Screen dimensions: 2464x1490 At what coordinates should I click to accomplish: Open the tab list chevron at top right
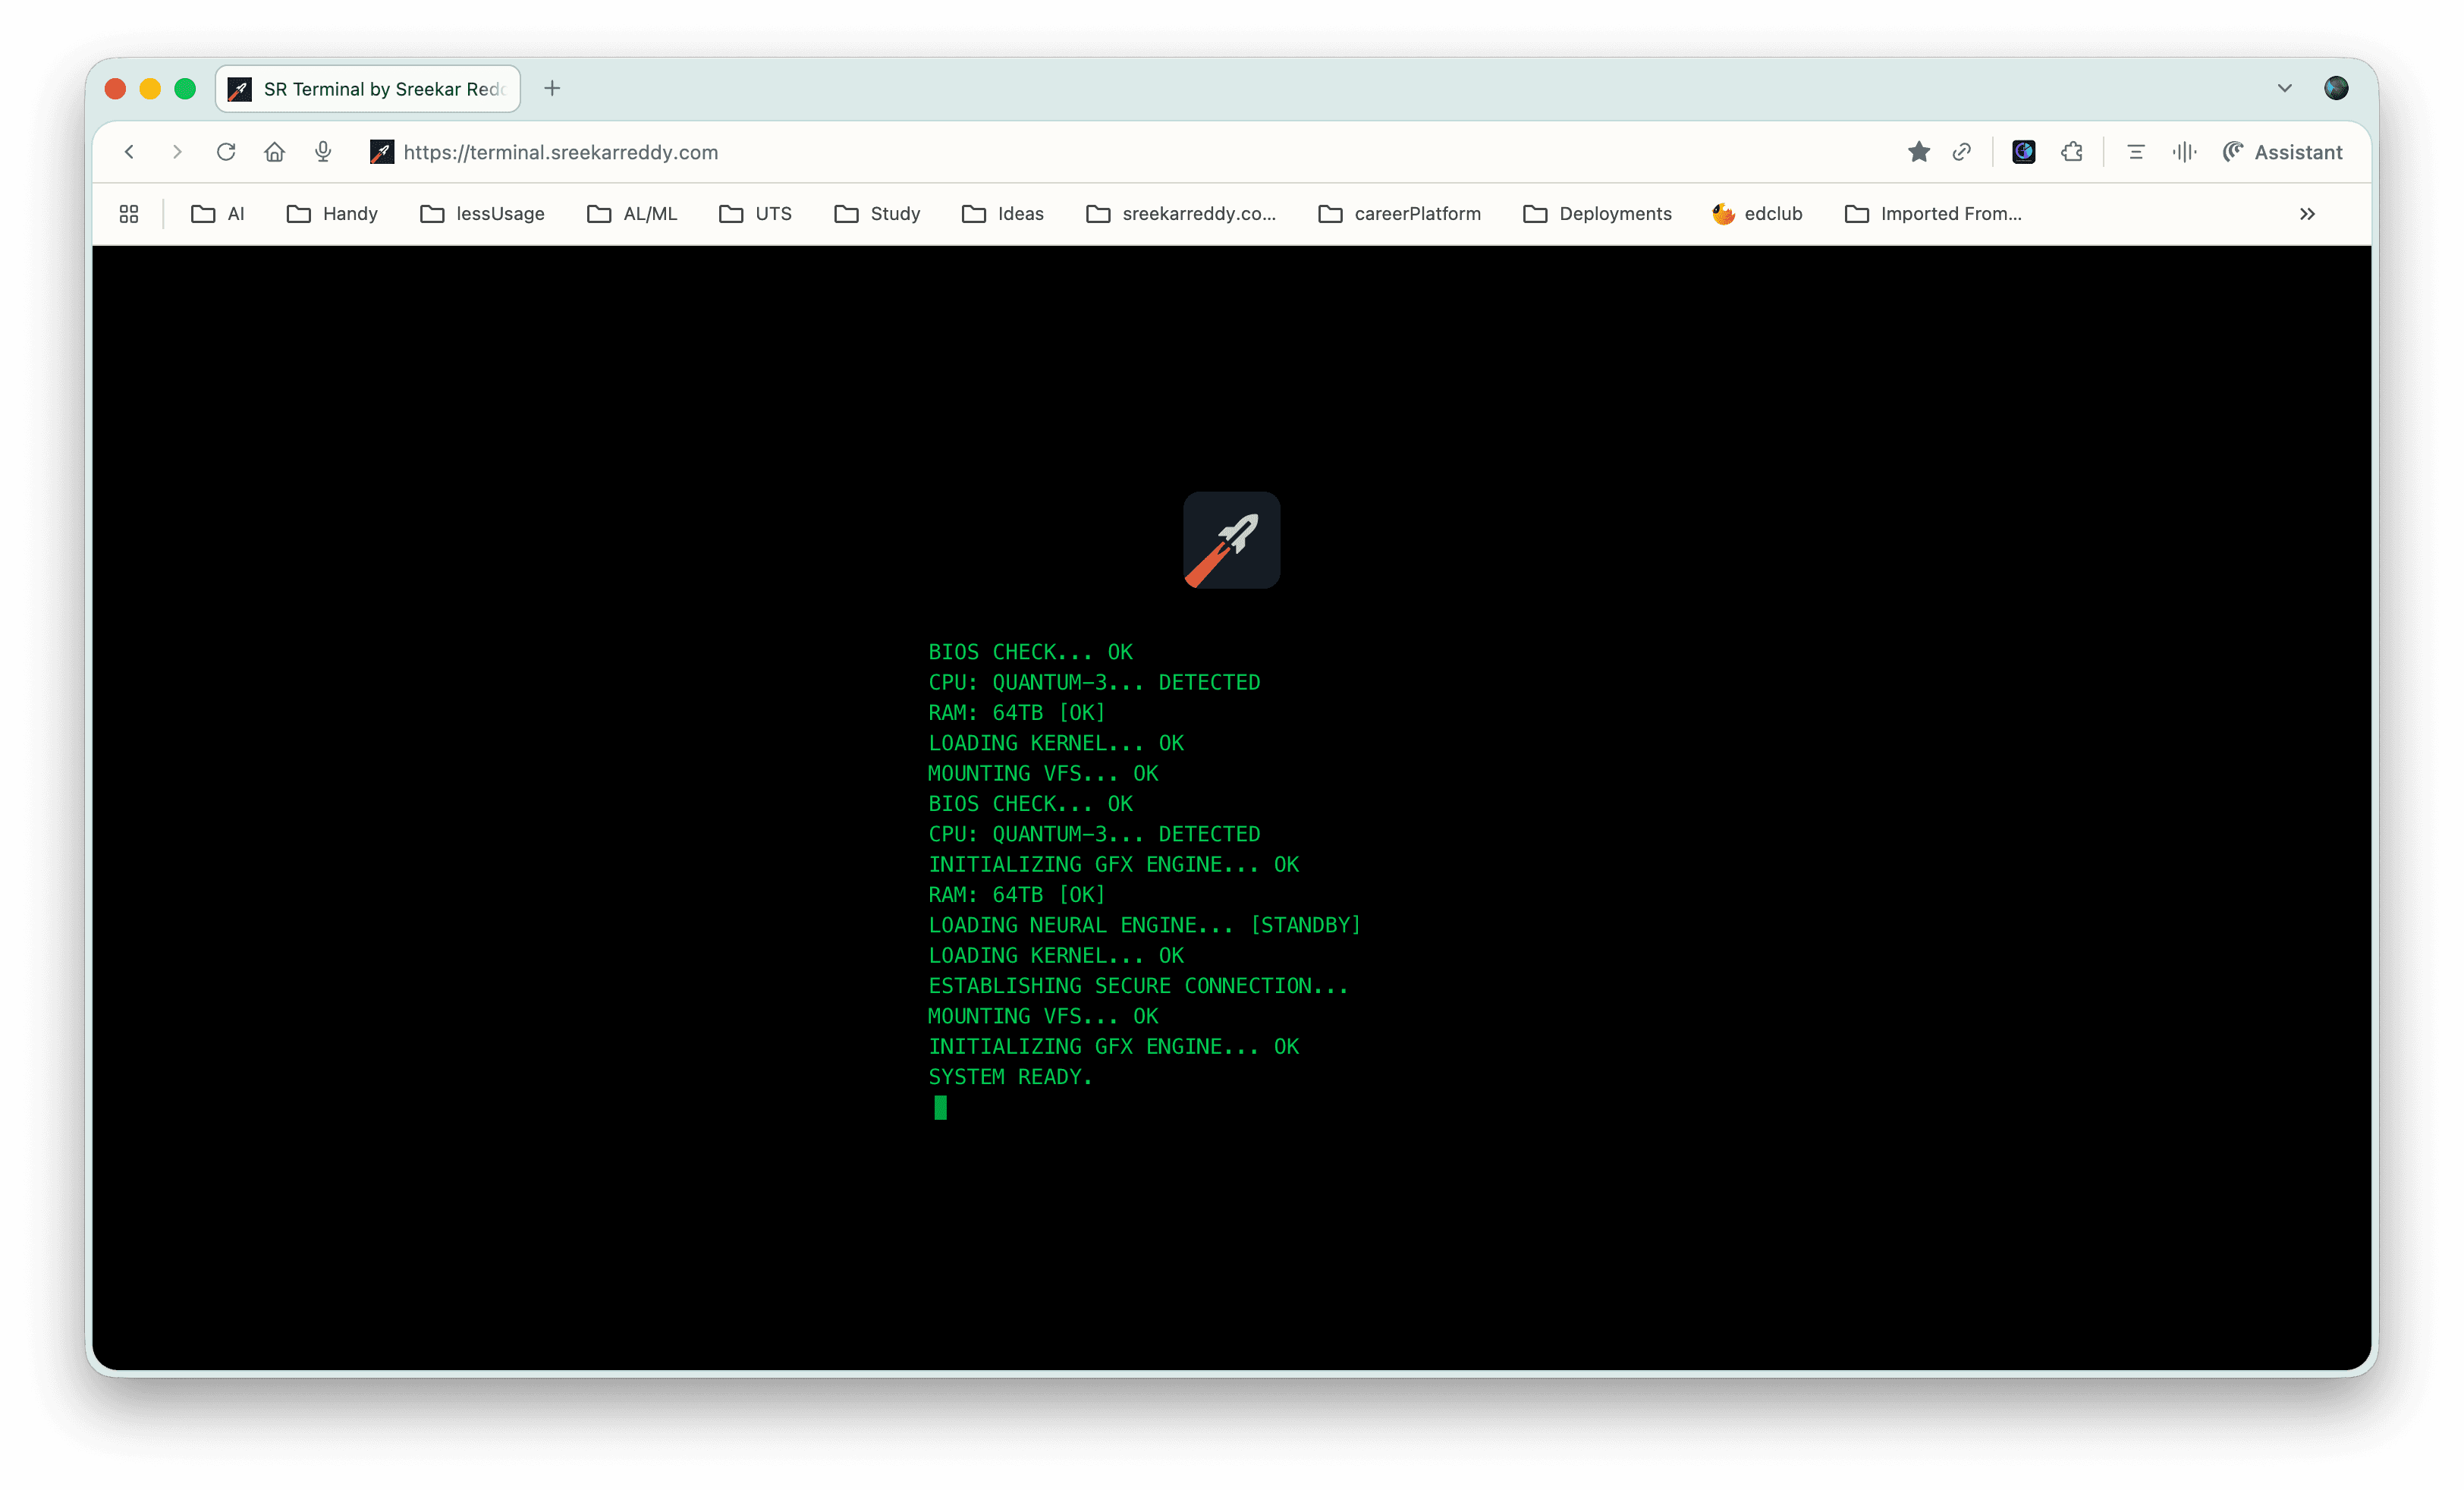click(x=2284, y=88)
